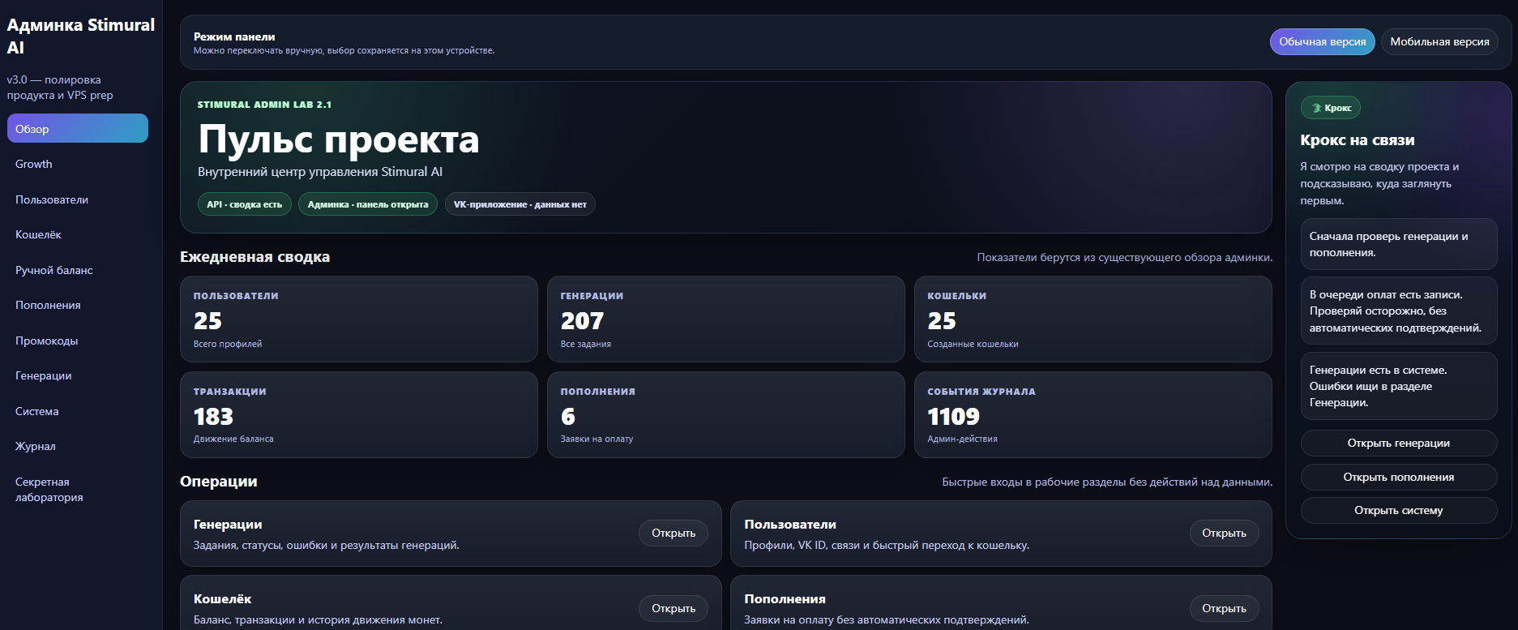Click the Генерации stat card showing 207
Image resolution: width=1518 pixels, height=630 pixels.
(x=726, y=319)
